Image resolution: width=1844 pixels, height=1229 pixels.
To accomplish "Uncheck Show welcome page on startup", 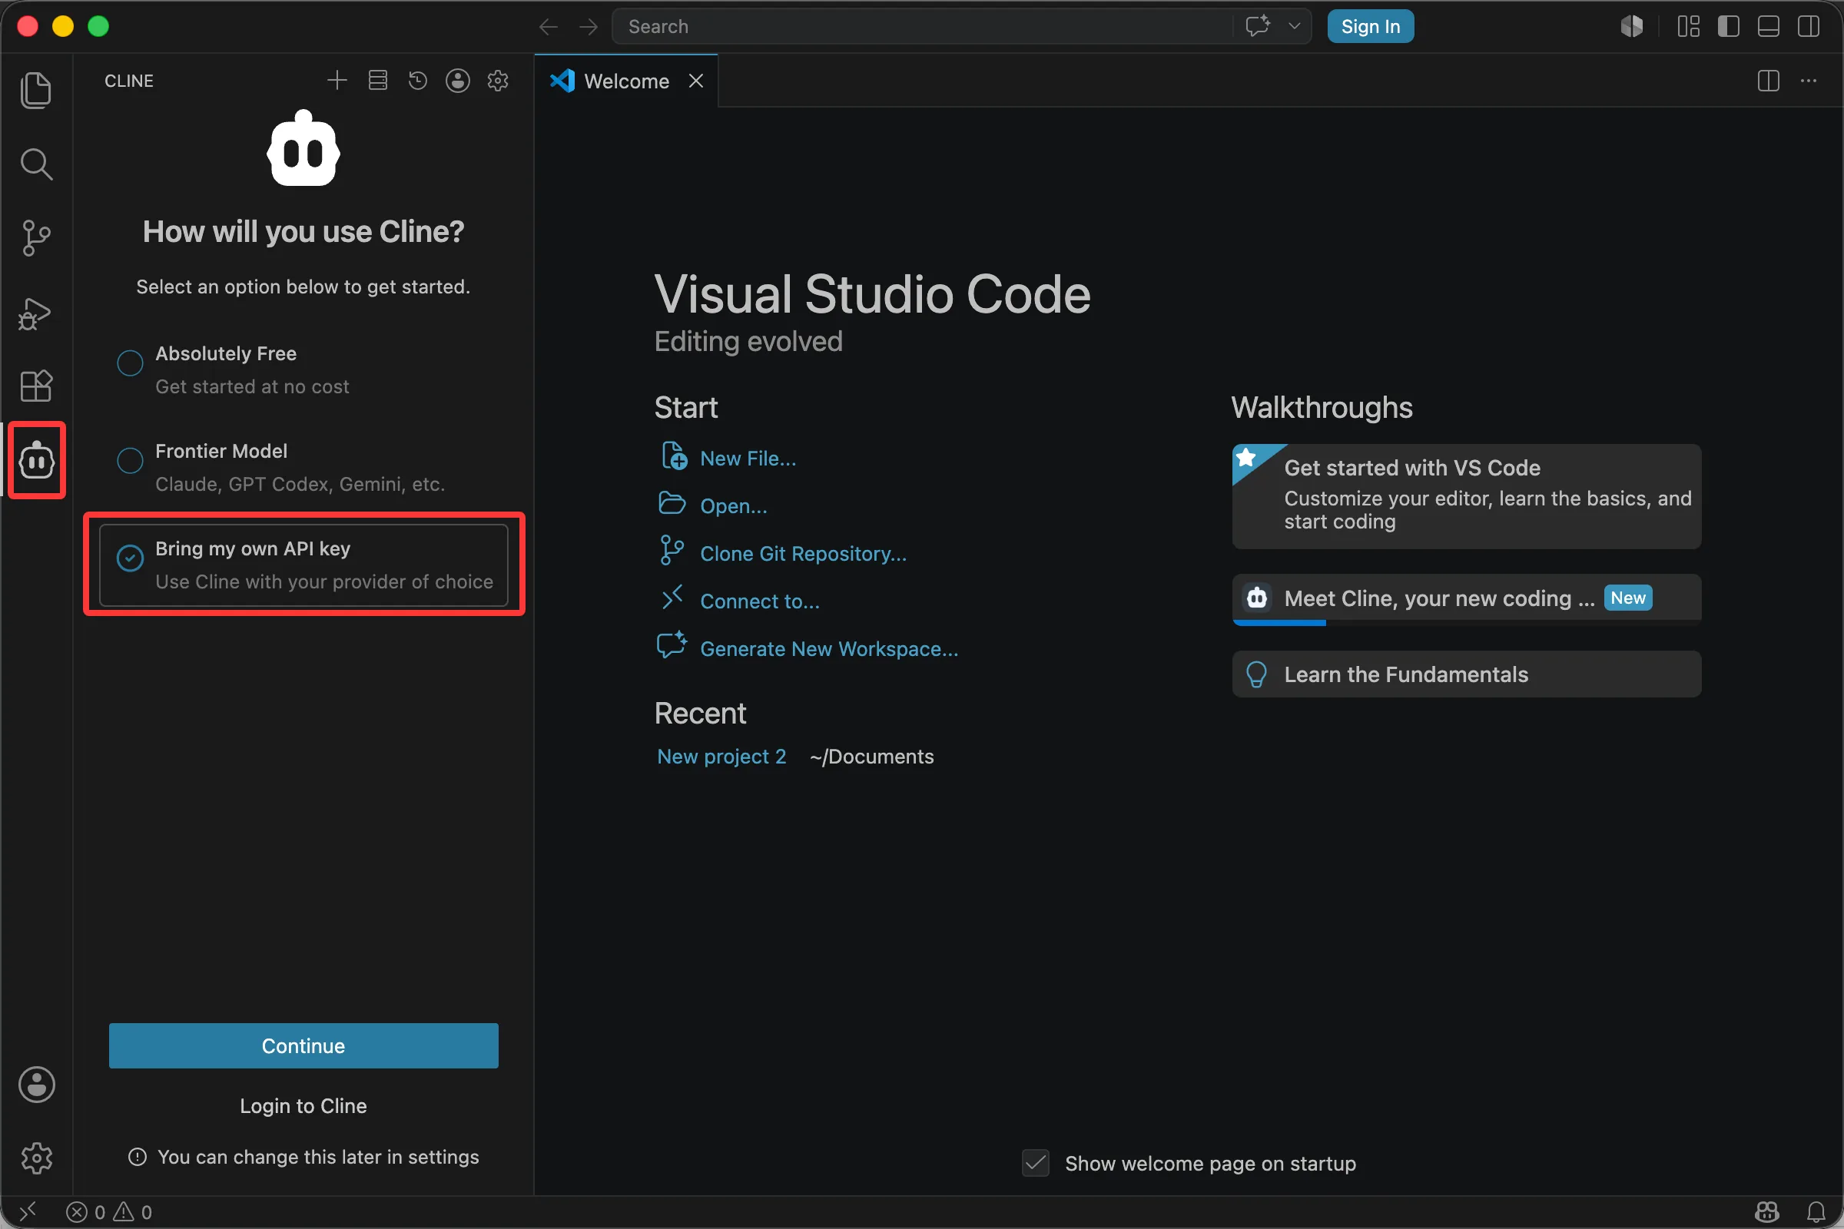I will (x=1036, y=1163).
